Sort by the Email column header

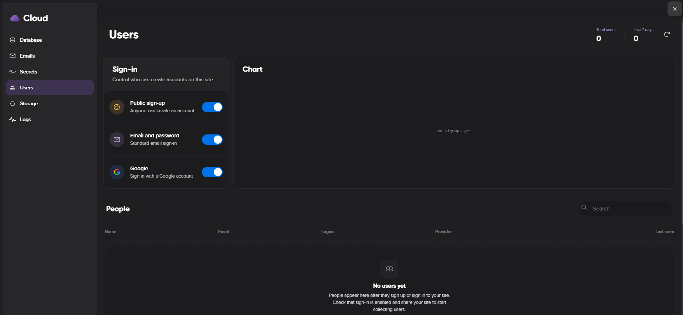click(x=223, y=232)
